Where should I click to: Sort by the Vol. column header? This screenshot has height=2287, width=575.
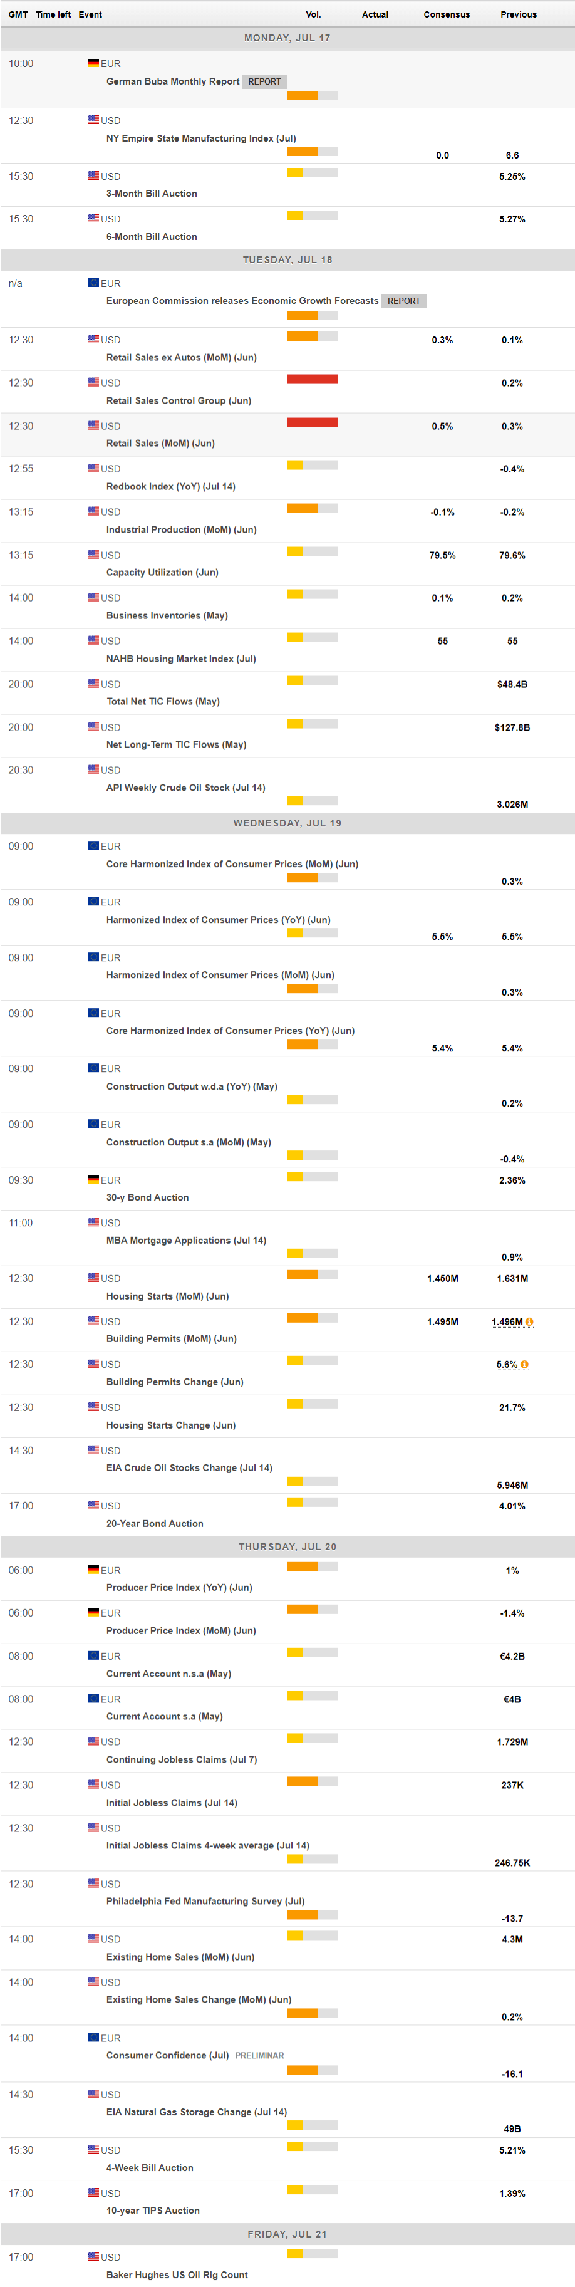tap(313, 14)
